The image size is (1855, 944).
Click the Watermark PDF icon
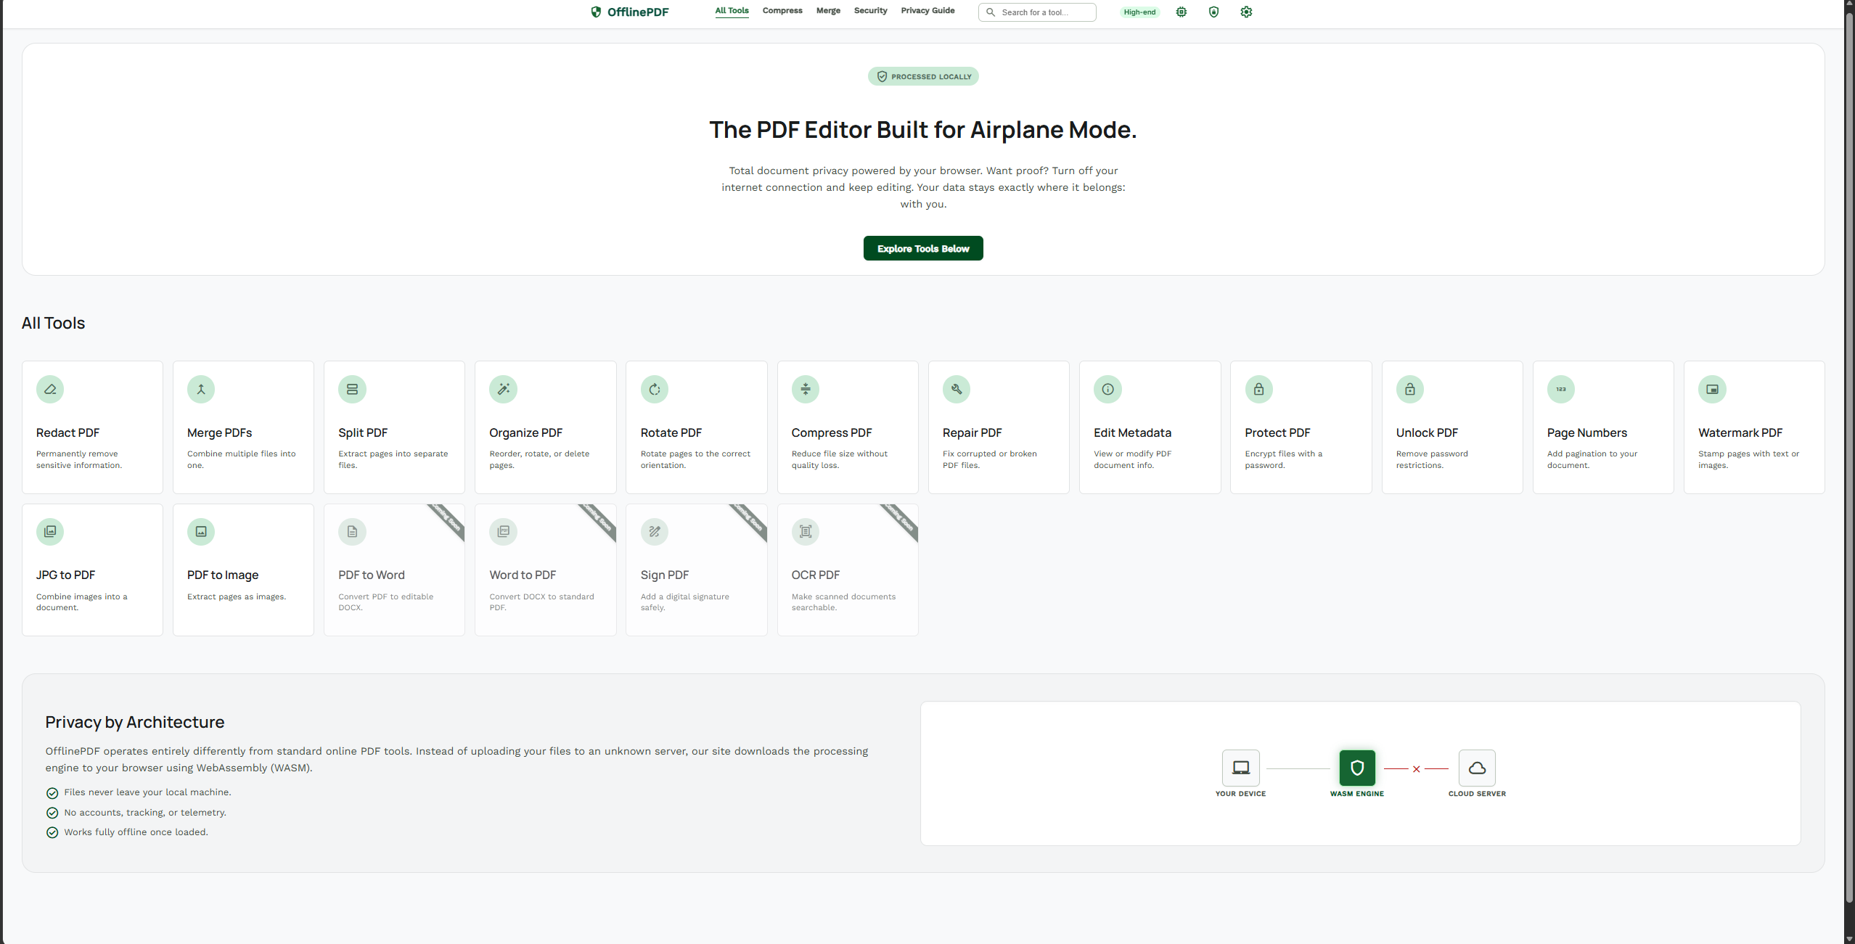click(1712, 390)
